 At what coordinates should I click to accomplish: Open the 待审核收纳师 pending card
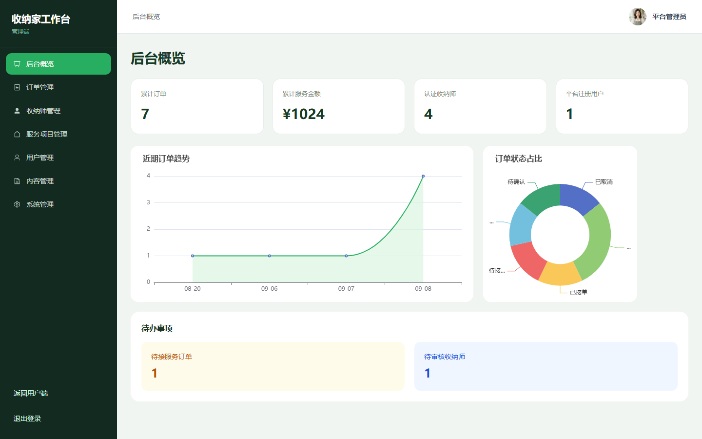[x=546, y=366]
